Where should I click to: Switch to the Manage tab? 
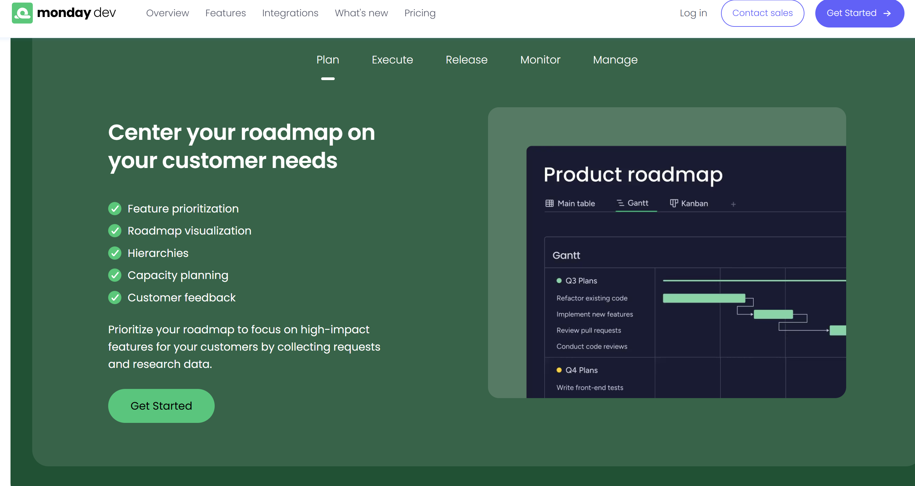pyautogui.click(x=615, y=60)
